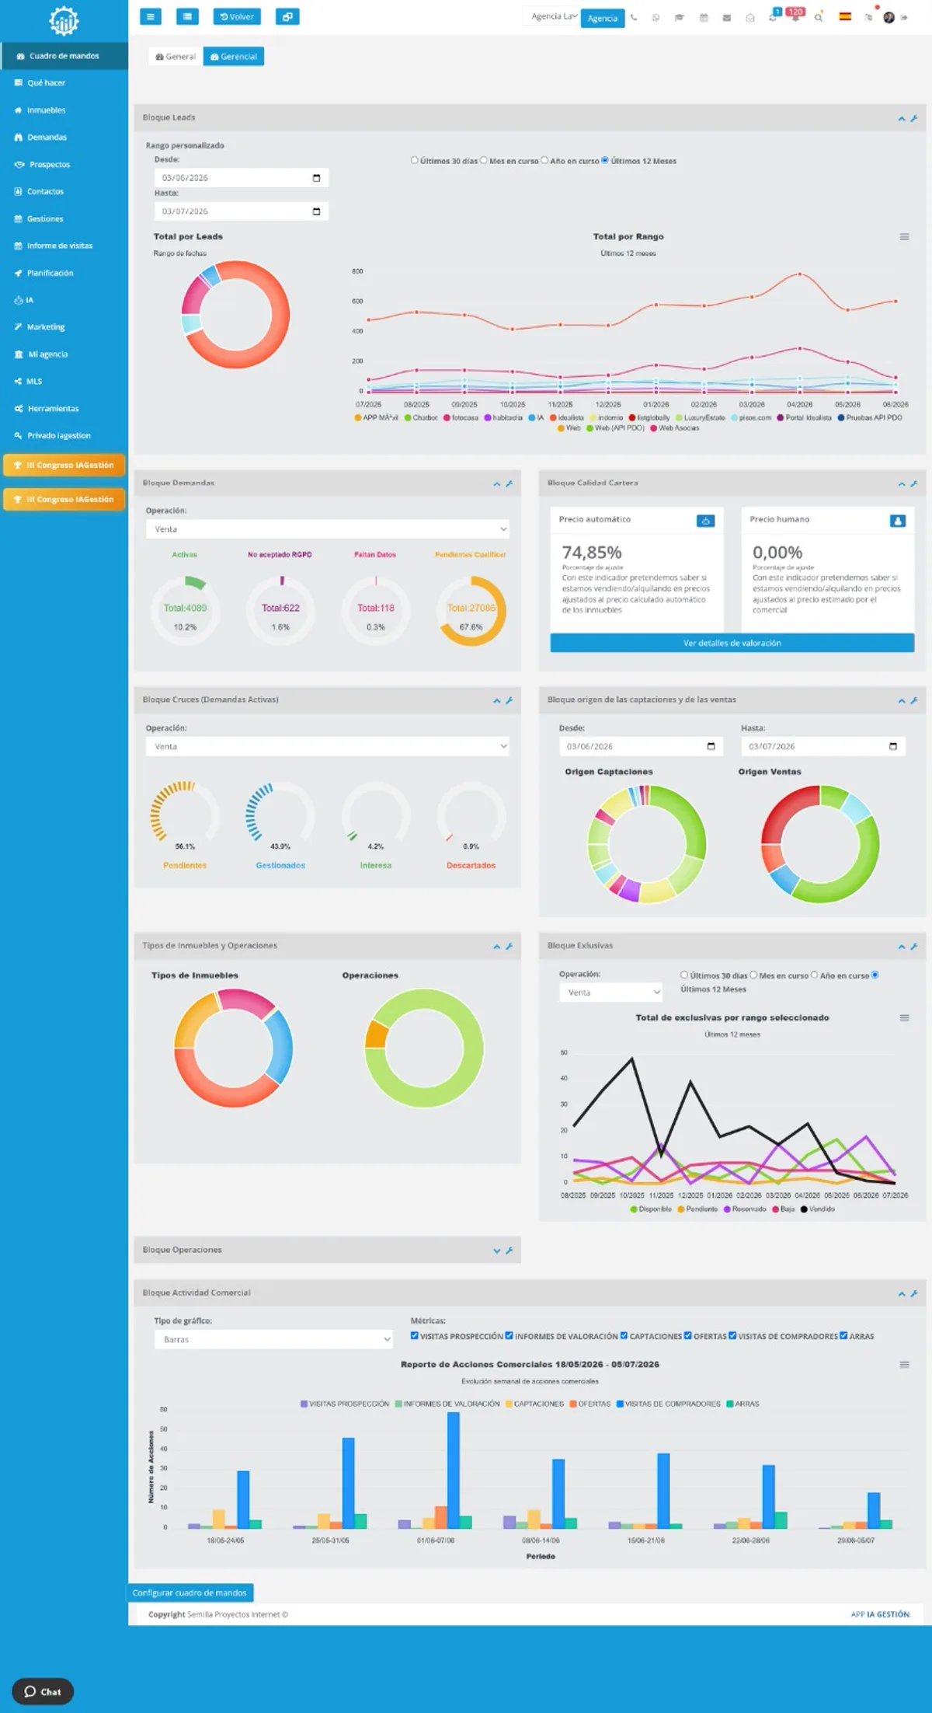
Task: Toggle the ARRAS metric checkbox
Action: pyautogui.click(x=843, y=1335)
